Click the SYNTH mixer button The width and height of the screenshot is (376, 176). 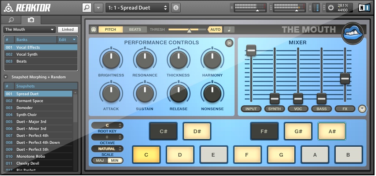274,109
